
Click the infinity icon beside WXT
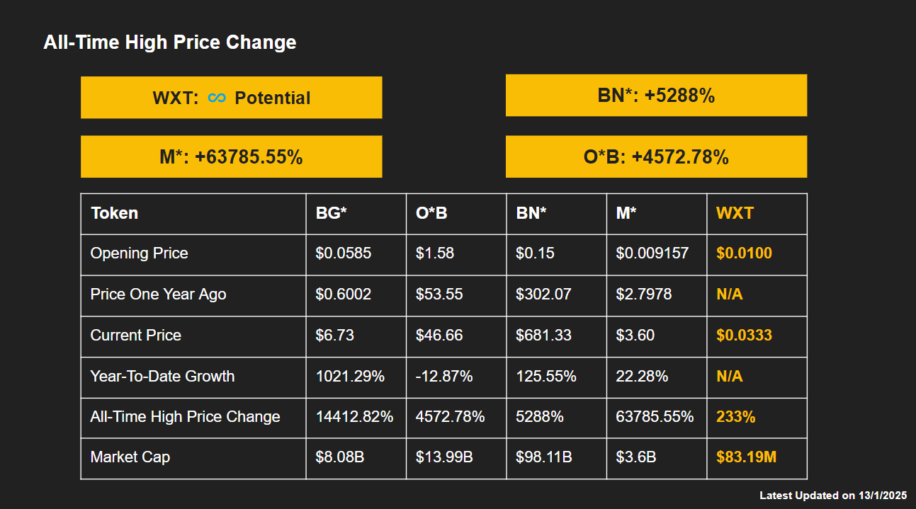[217, 98]
